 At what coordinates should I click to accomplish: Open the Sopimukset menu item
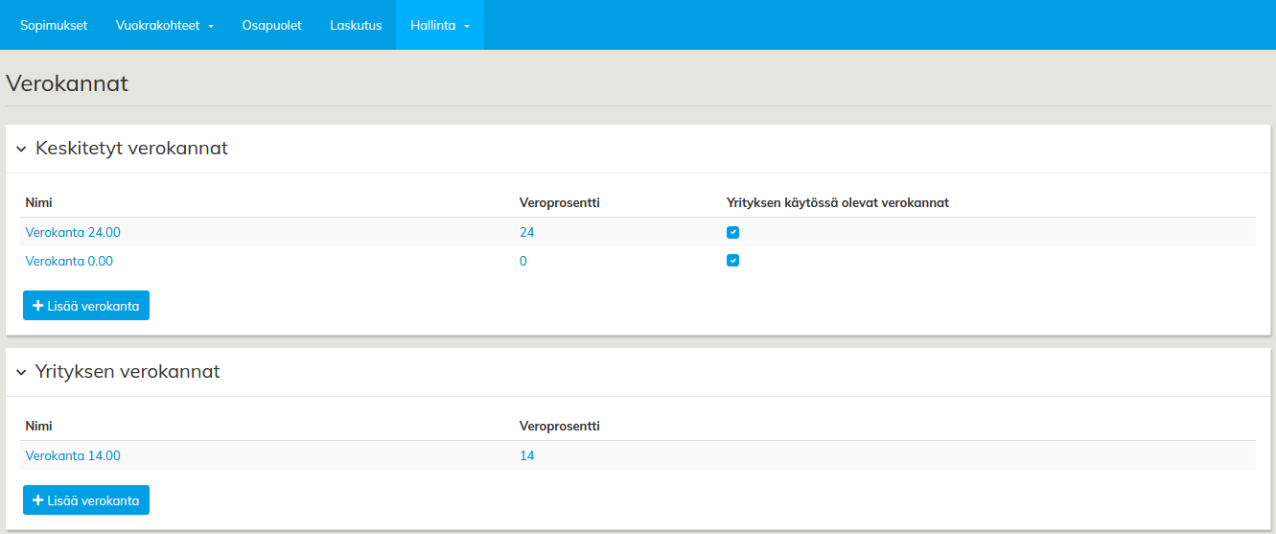(x=54, y=25)
